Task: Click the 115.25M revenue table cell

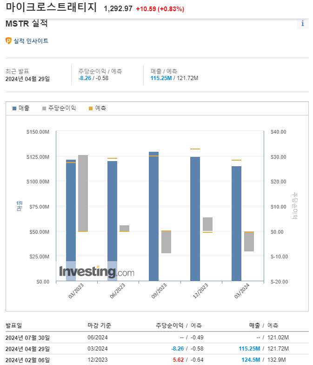Action: click(249, 349)
